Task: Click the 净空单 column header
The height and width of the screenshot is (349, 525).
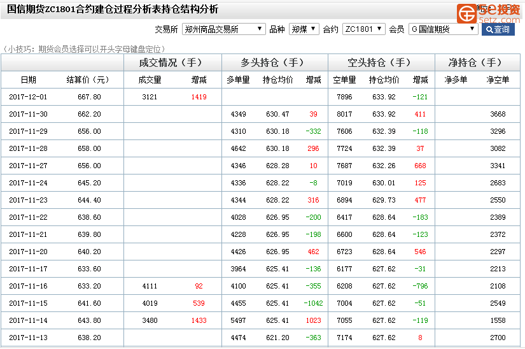Action: 498,80
